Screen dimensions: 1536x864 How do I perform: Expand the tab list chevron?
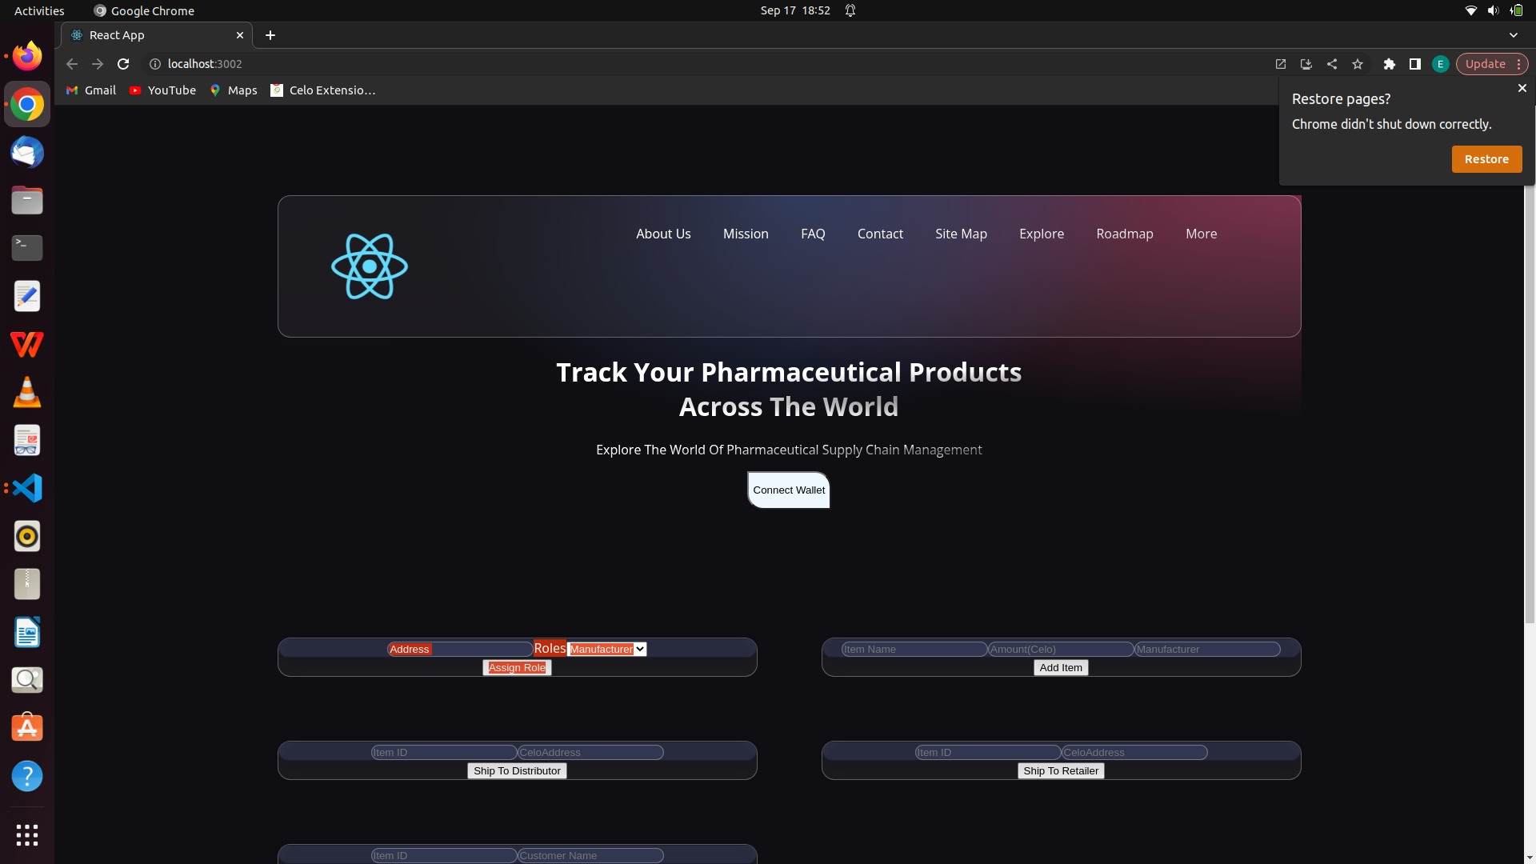[x=1514, y=35]
